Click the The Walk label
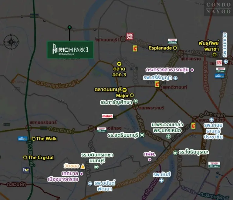233x200 pixels. (46, 138)
